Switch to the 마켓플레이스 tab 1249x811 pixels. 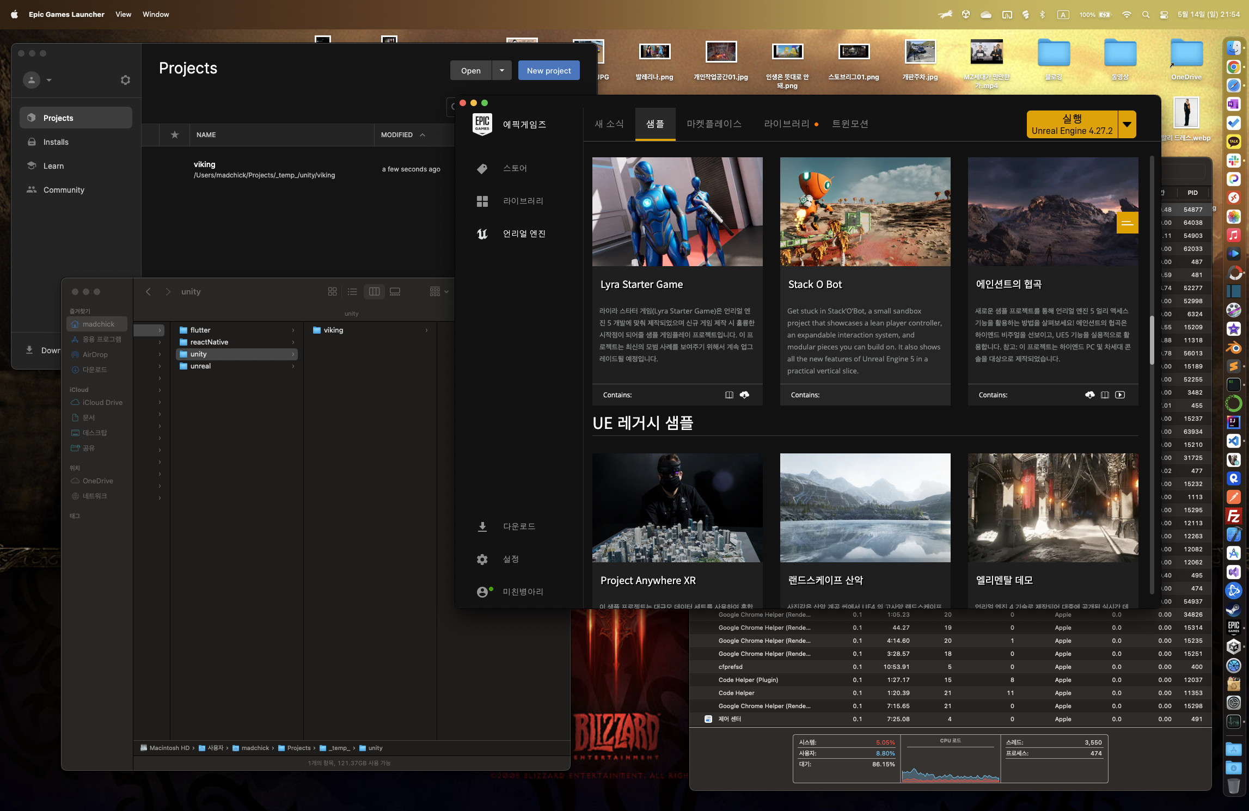(x=714, y=124)
